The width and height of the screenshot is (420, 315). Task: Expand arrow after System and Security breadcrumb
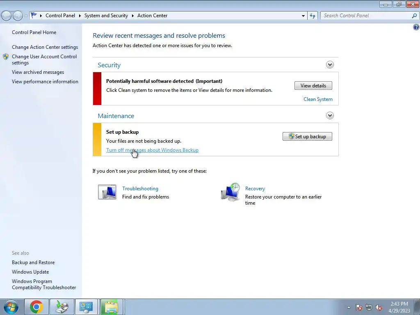pos(132,16)
